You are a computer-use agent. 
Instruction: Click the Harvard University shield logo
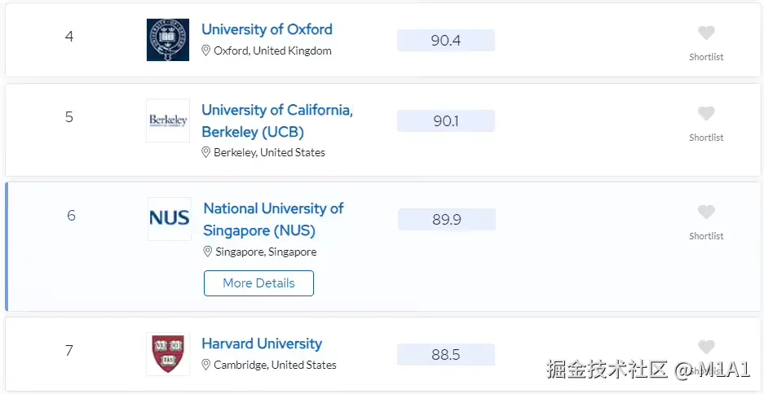click(x=168, y=354)
